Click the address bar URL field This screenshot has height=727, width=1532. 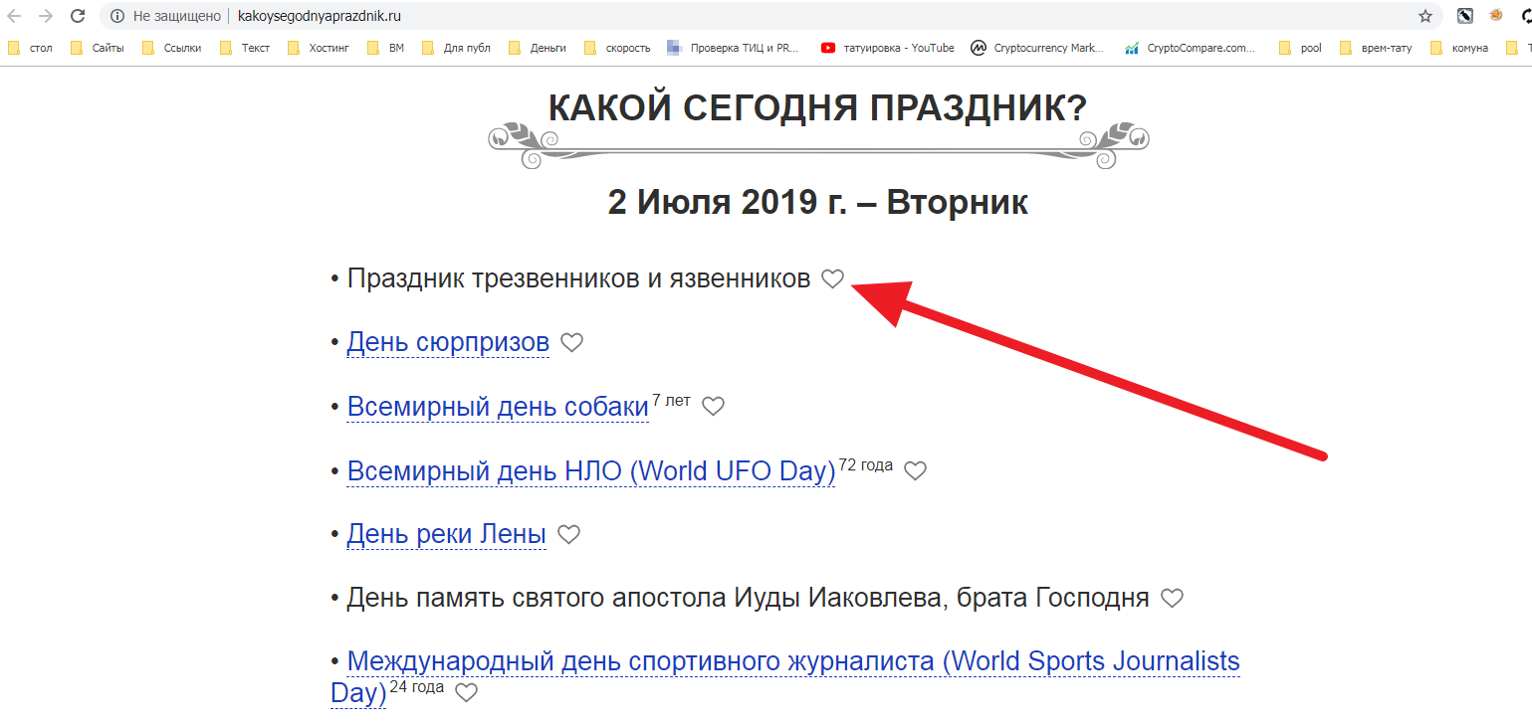697,16
